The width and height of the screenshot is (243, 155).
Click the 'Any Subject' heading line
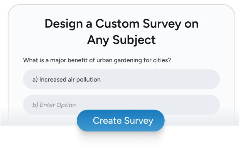pyautogui.click(x=121, y=39)
